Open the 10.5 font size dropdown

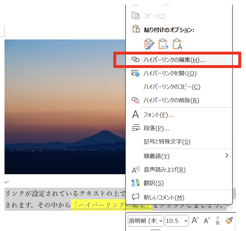(177, 221)
